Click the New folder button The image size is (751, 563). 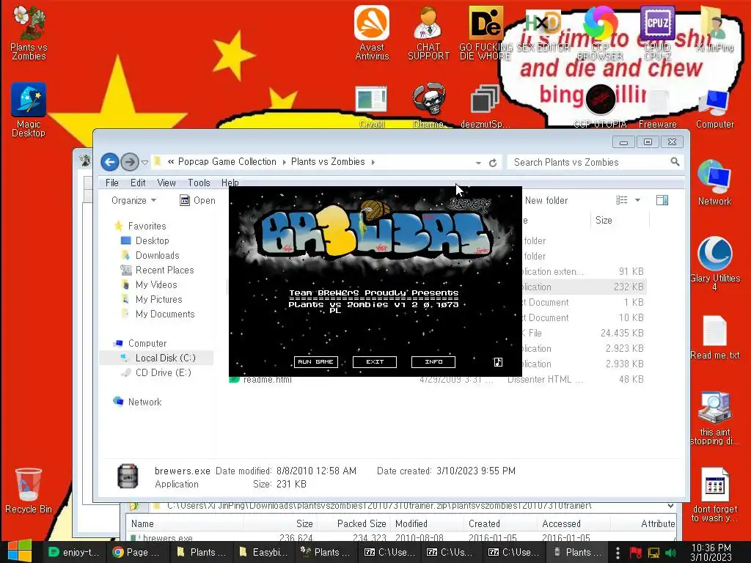(546, 200)
